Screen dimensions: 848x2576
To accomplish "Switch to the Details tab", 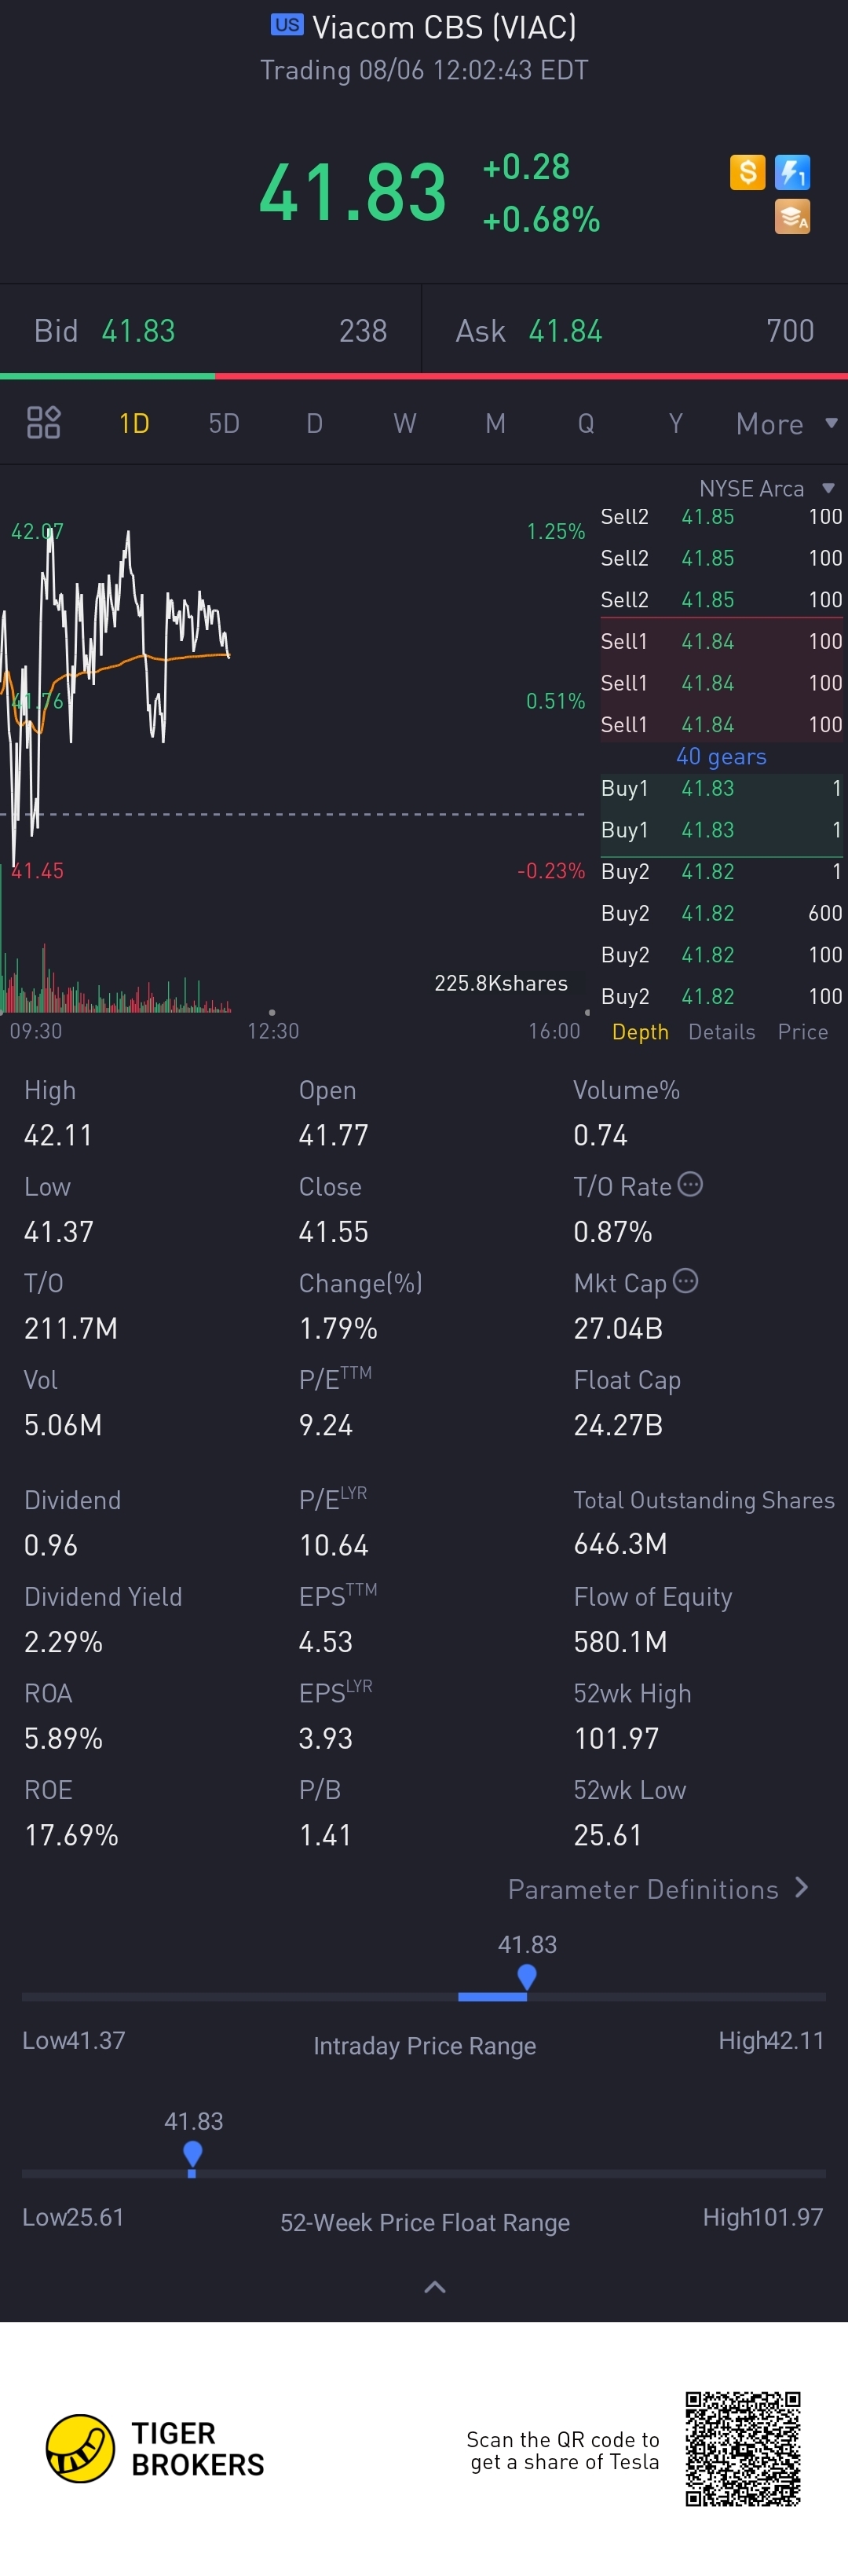I will click(722, 1032).
